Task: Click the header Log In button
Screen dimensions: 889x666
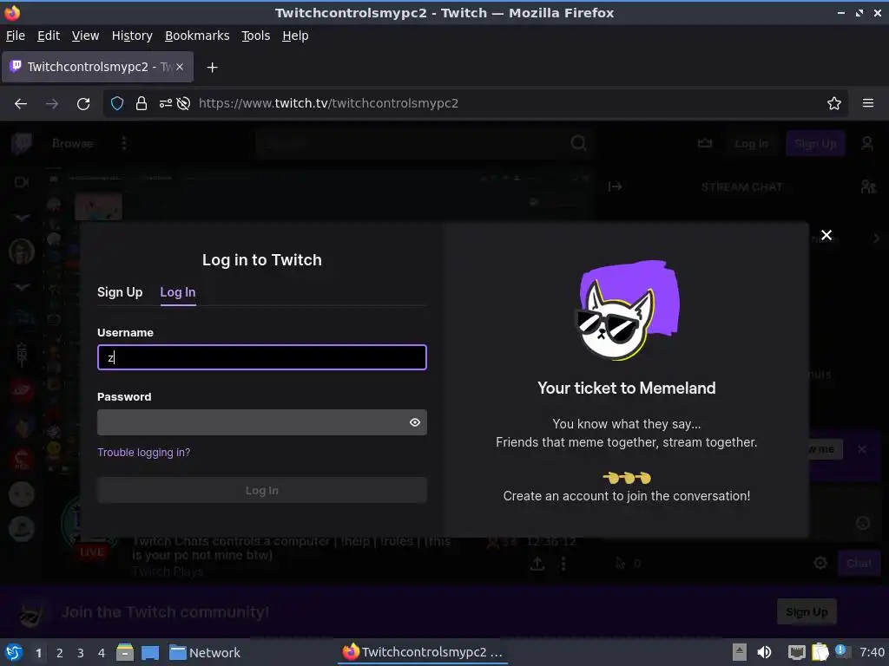Action: click(751, 144)
